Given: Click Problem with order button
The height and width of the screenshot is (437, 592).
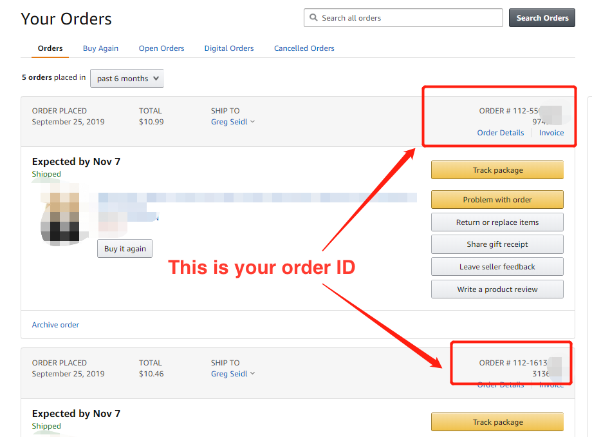Looking at the screenshot, I should [497, 200].
